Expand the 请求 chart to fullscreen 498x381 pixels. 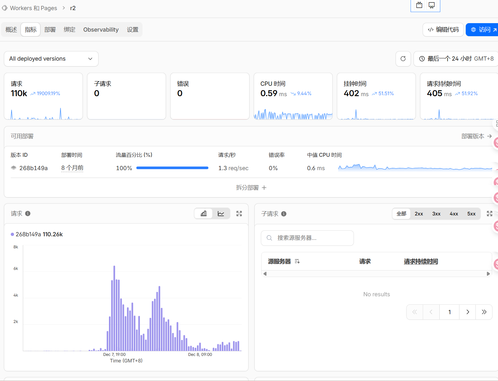[239, 213]
